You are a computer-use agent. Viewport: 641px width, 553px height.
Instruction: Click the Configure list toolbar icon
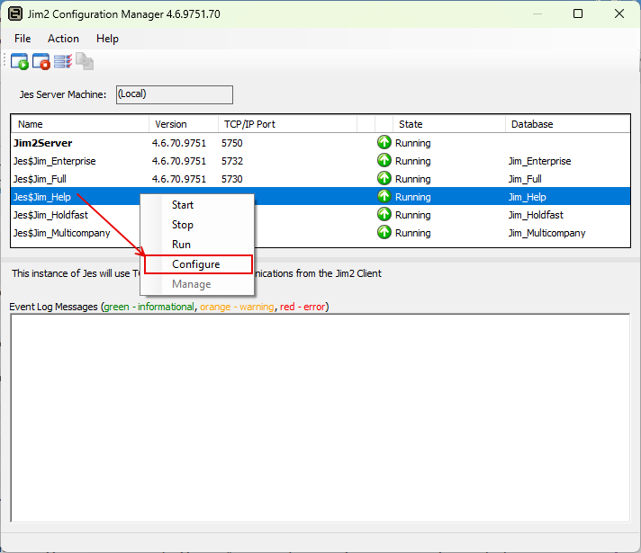(x=62, y=62)
